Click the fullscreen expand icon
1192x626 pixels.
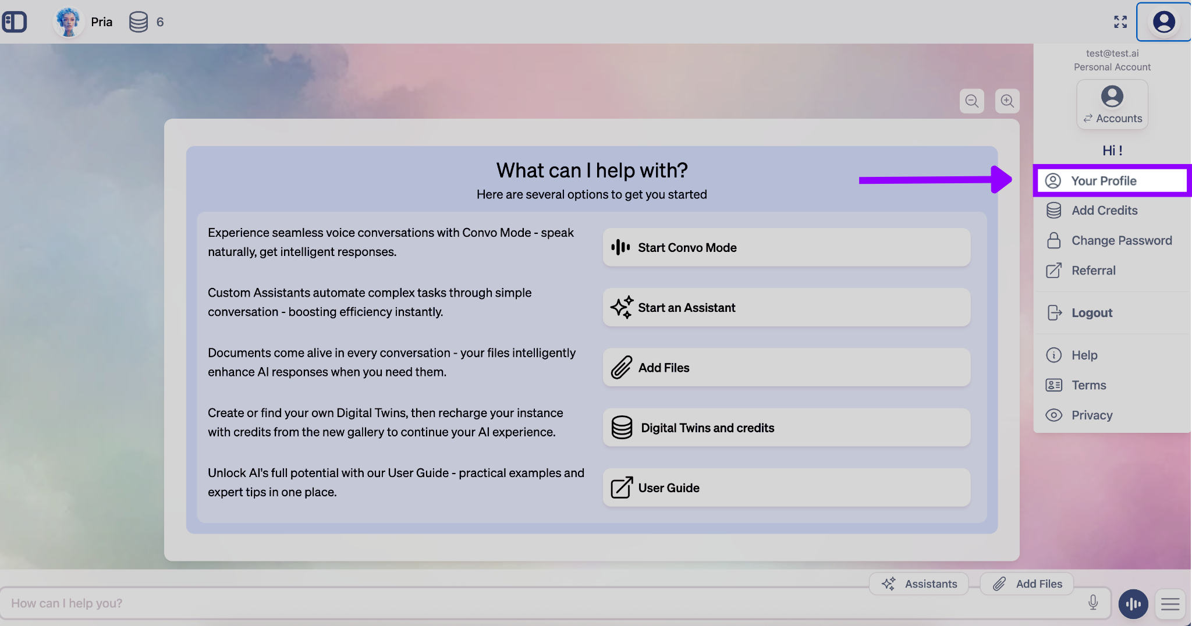tap(1120, 22)
